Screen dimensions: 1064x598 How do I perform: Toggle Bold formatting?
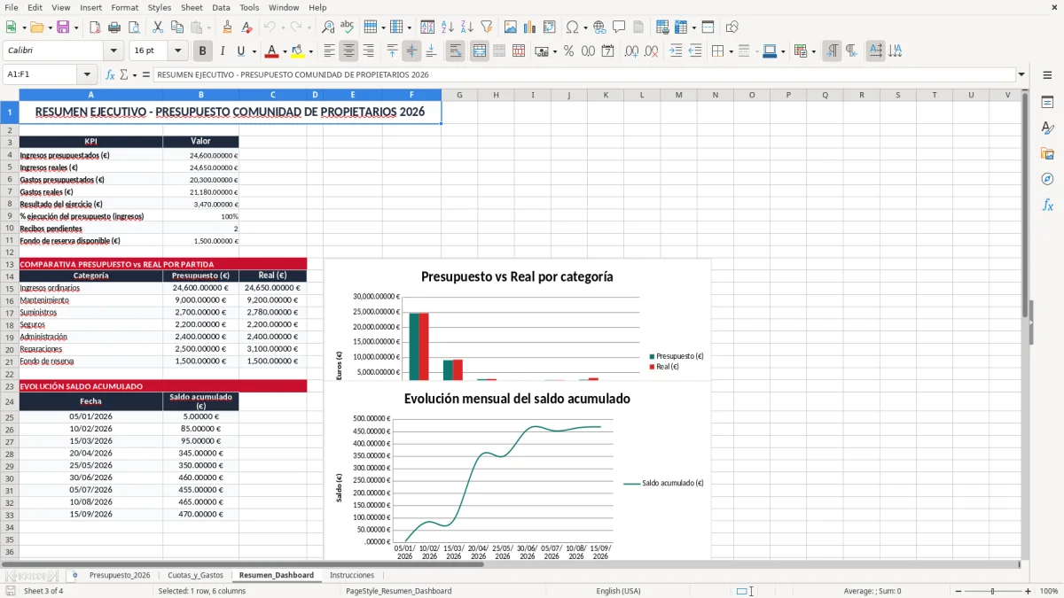pyautogui.click(x=202, y=51)
